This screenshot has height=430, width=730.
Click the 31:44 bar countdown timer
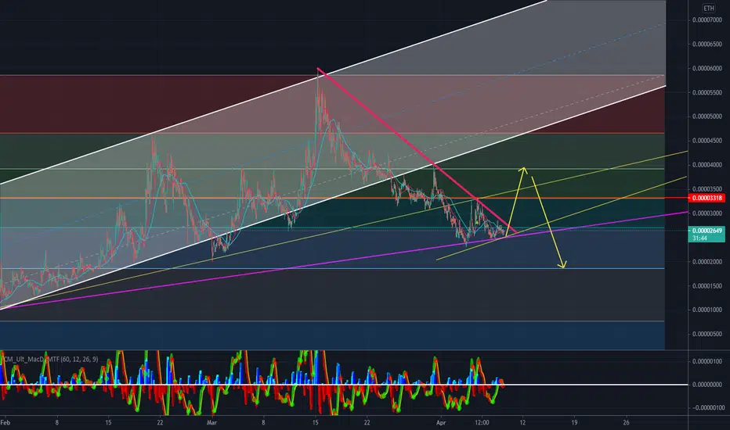(699, 238)
